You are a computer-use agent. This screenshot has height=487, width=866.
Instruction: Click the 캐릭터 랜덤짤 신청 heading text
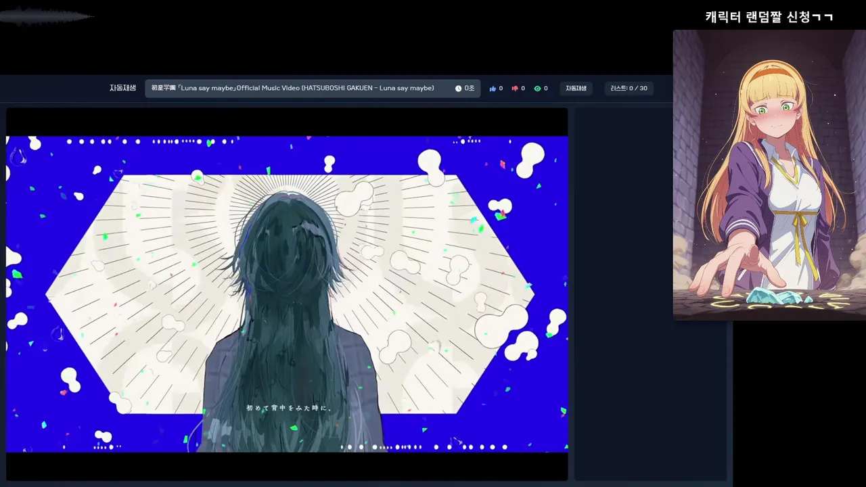pyautogui.click(x=769, y=17)
